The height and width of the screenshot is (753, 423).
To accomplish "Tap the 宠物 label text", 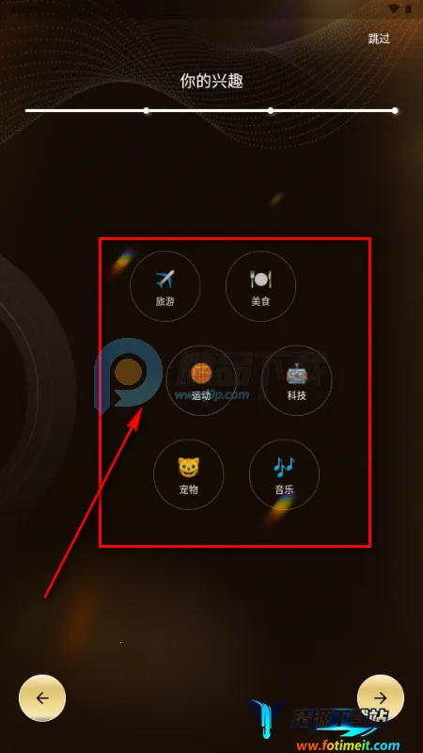I will (x=189, y=489).
